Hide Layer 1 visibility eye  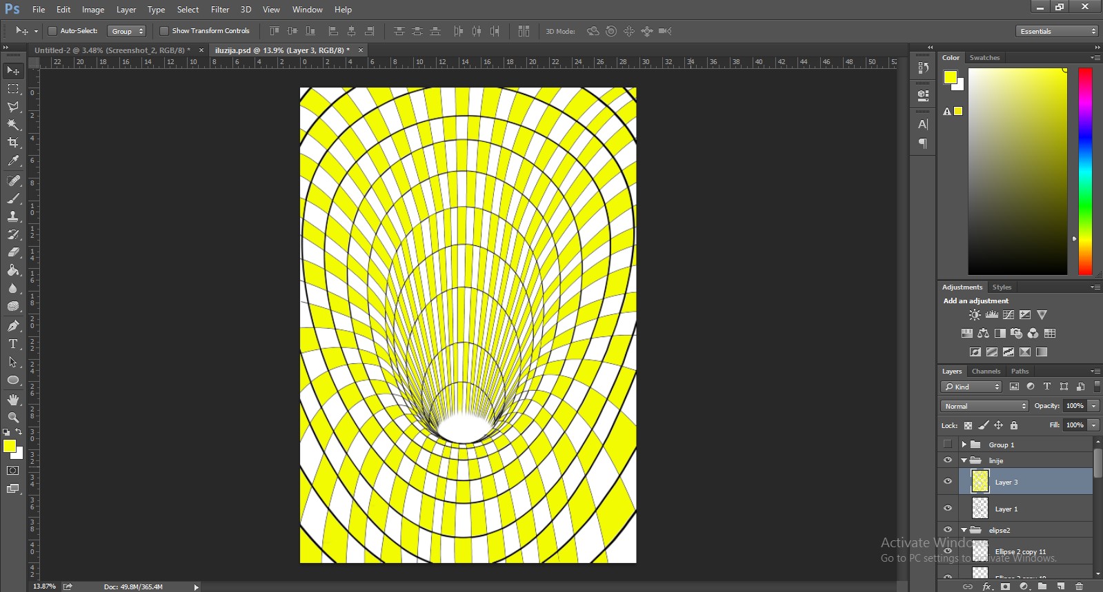click(x=948, y=509)
